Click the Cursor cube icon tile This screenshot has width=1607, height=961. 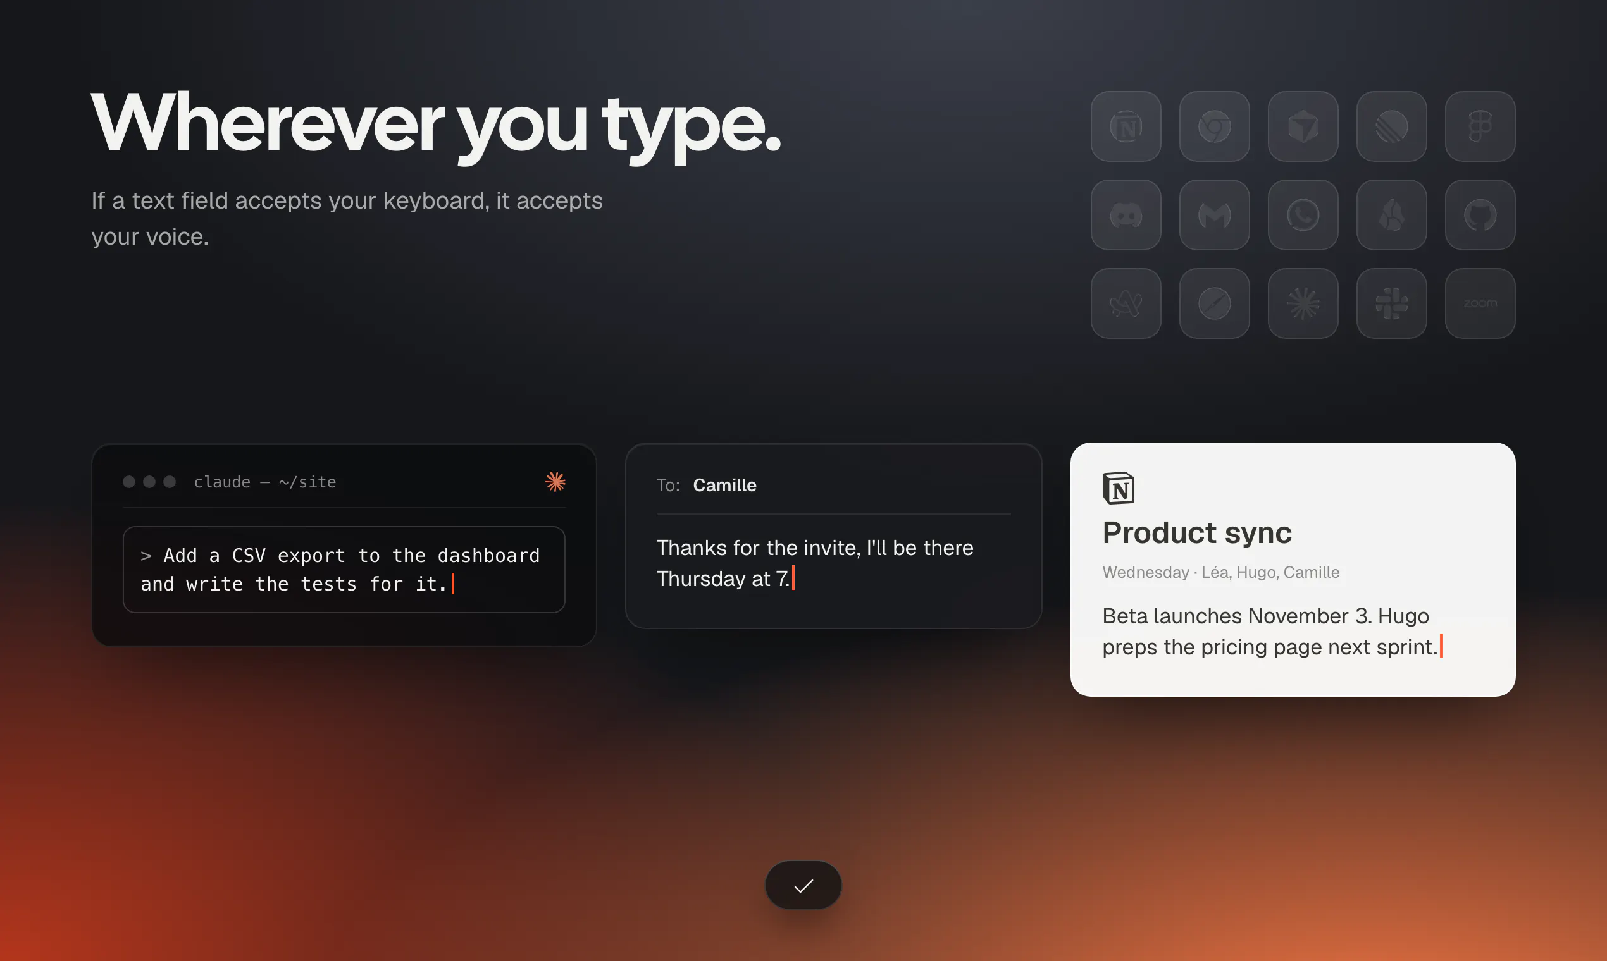point(1303,126)
